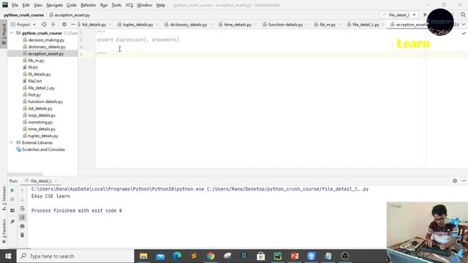Collapse python_crush_course folder
468x263 pixels.
coord(12,33)
